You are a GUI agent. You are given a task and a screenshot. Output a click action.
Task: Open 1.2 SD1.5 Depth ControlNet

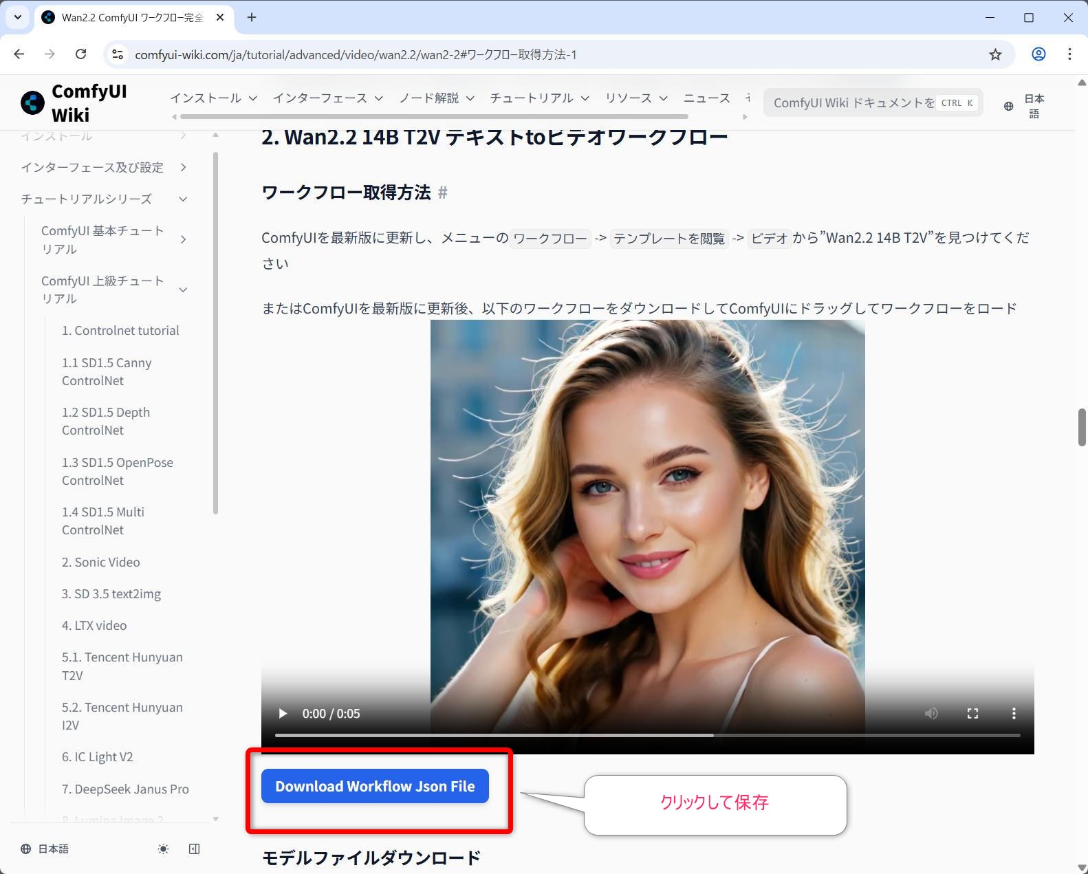point(106,421)
